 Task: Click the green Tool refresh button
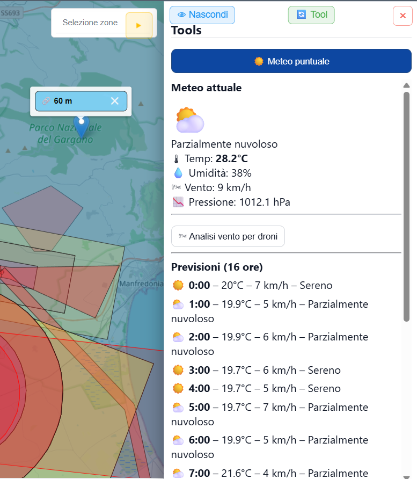[311, 14]
